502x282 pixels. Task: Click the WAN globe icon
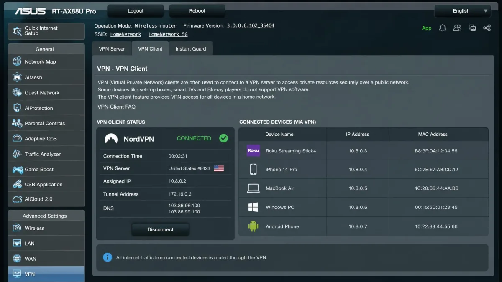17,259
